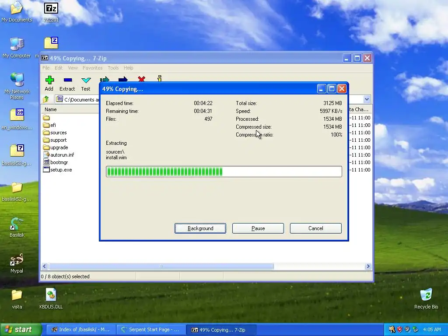Viewport: 448px width, 336px height.
Task: Click the Recycle Bin desktop icon
Action: click(x=426, y=299)
